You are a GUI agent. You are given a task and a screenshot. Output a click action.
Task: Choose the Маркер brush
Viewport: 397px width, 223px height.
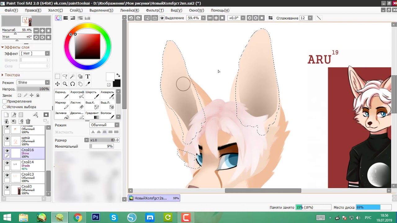pos(62,105)
